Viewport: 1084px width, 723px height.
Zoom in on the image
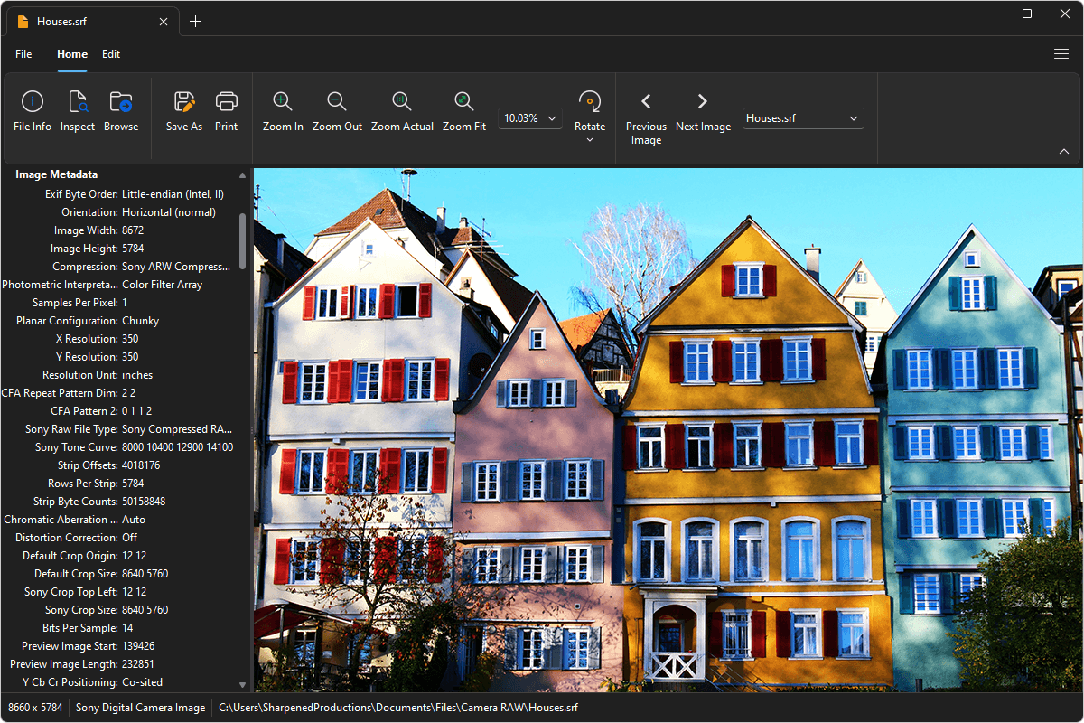282,110
